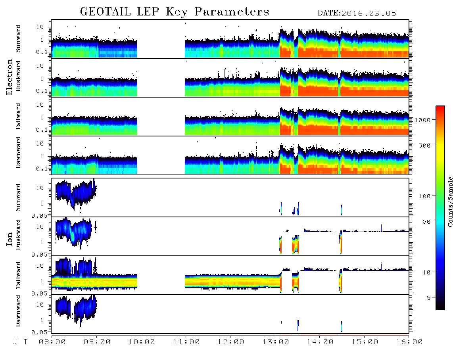The height and width of the screenshot is (349, 453).
Task: Click the Electron Duskward spectrogram panel
Action: (x=230, y=77)
